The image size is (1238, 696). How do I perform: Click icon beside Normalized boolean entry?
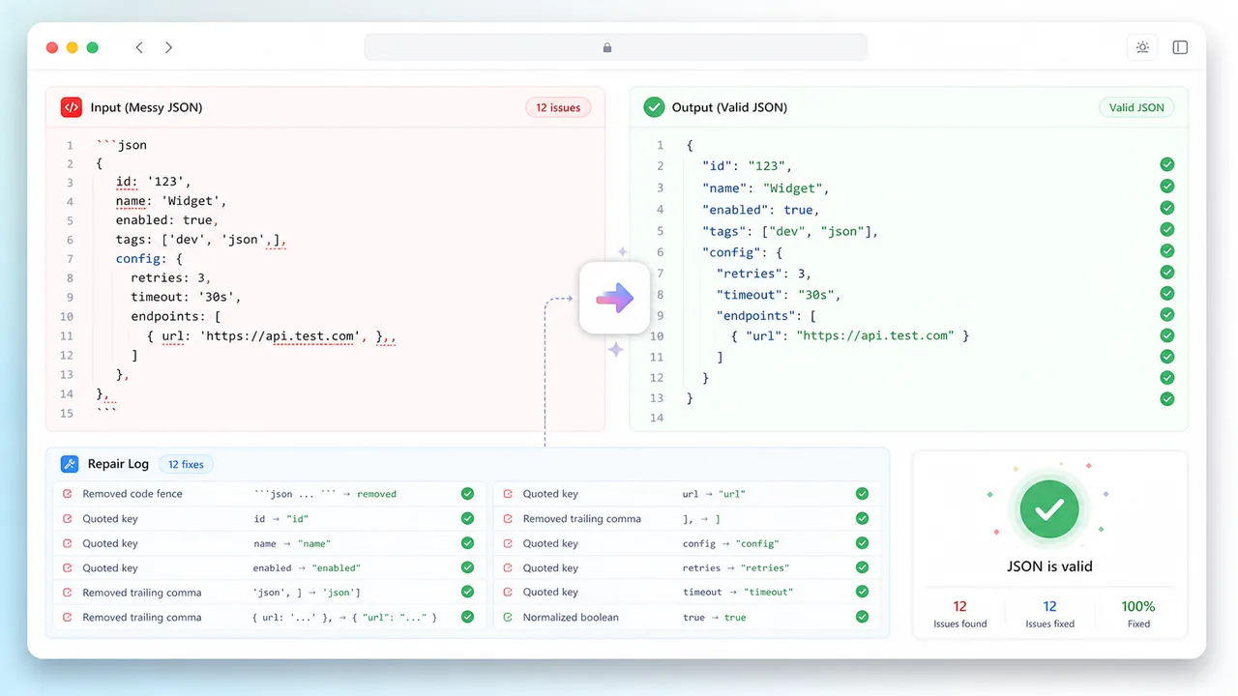(x=508, y=617)
